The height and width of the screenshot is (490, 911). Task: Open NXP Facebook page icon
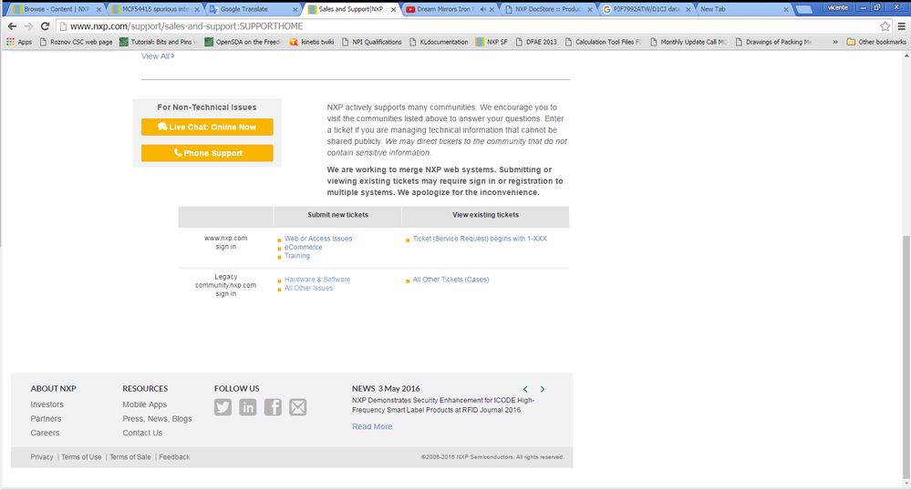click(x=273, y=407)
